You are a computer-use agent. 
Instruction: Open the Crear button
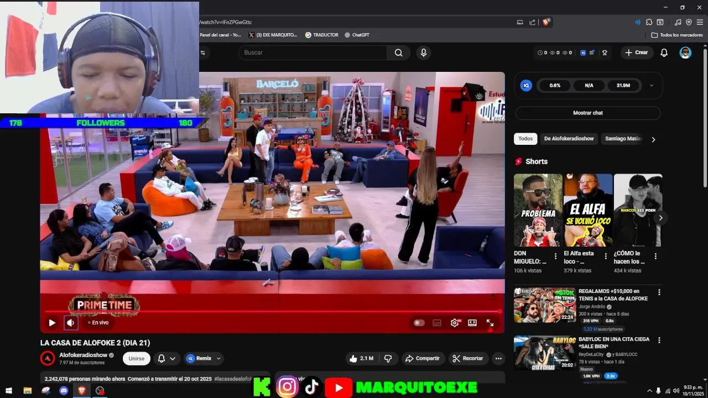(636, 53)
